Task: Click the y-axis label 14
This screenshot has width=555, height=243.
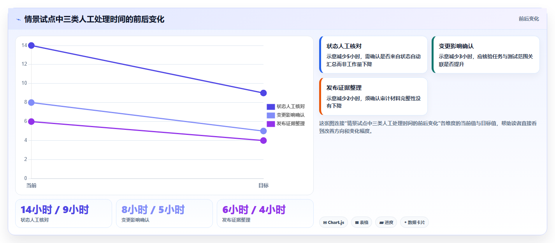Action: (x=24, y=45)
